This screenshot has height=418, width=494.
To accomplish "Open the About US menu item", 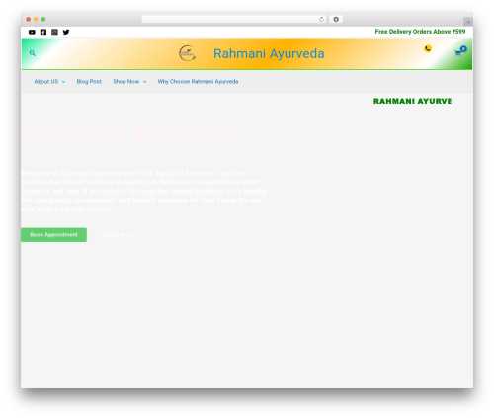I will 46,81.
